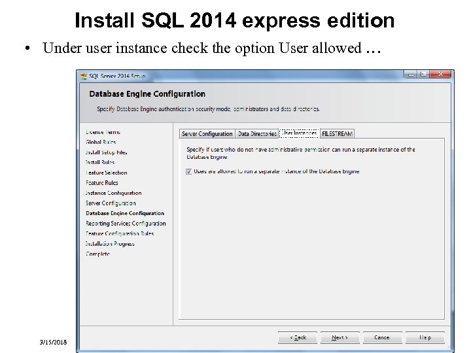Screen dimensions: 471x353
Task: Select Global Rules step in sidebar
Action: [x=101, y=142]
